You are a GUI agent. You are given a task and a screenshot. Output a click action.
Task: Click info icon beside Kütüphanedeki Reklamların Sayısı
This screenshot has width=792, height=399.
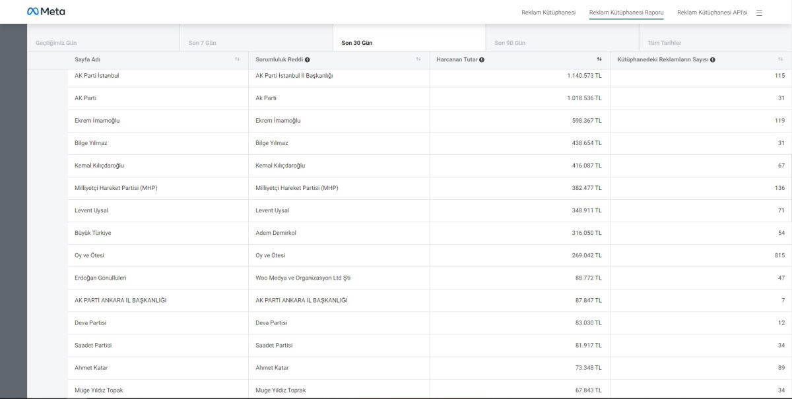tap(713, 60)
